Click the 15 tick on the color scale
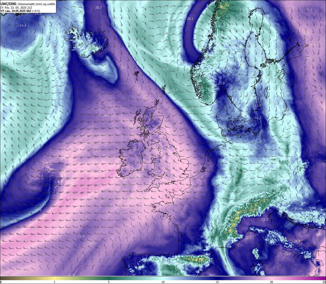Screen dimensions: 326x284 217,282
